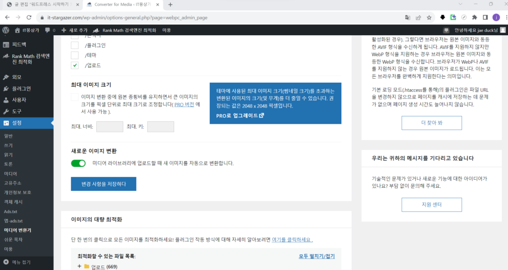Open Chrome profile avatar J
This screenshot has width=508, height=270.
tap(496, 17)
